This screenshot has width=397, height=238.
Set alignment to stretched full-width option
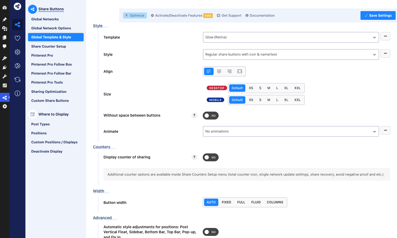click(x=240, y=71)
